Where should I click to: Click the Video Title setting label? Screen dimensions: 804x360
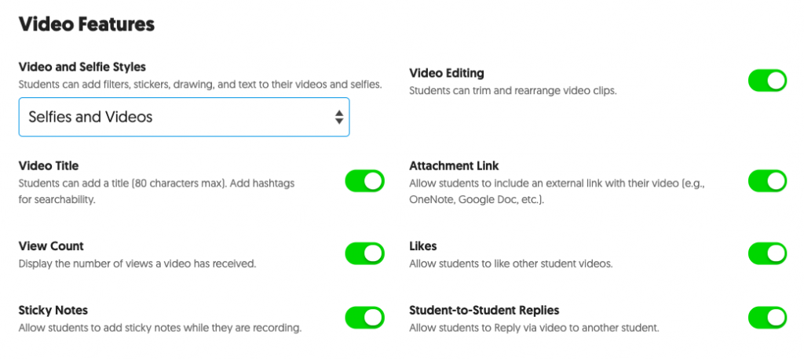click(48, 166)
